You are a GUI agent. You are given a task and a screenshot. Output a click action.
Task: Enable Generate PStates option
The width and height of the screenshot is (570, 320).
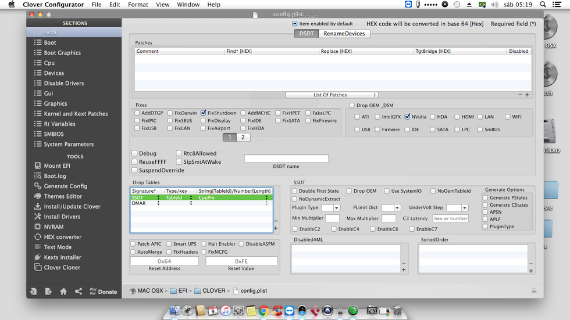[485, 197]
